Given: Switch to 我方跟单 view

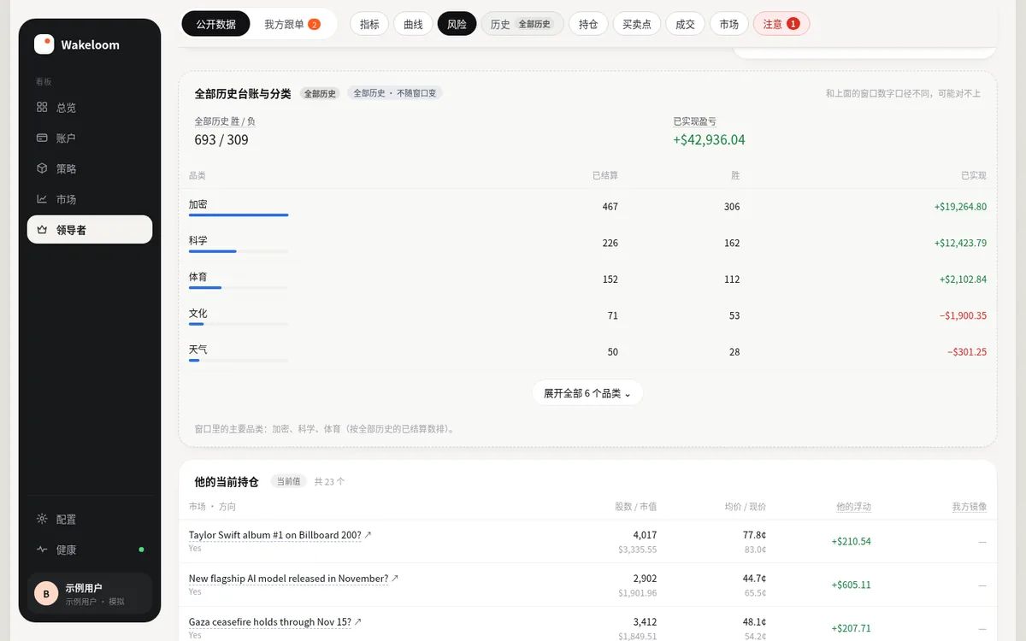Looking at the screenshot, I should click(x=292, y=24).
